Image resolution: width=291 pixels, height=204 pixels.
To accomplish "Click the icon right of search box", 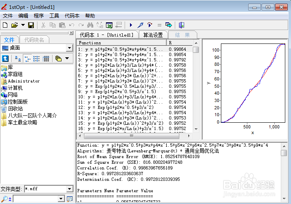I will click(x=70, y=199).
